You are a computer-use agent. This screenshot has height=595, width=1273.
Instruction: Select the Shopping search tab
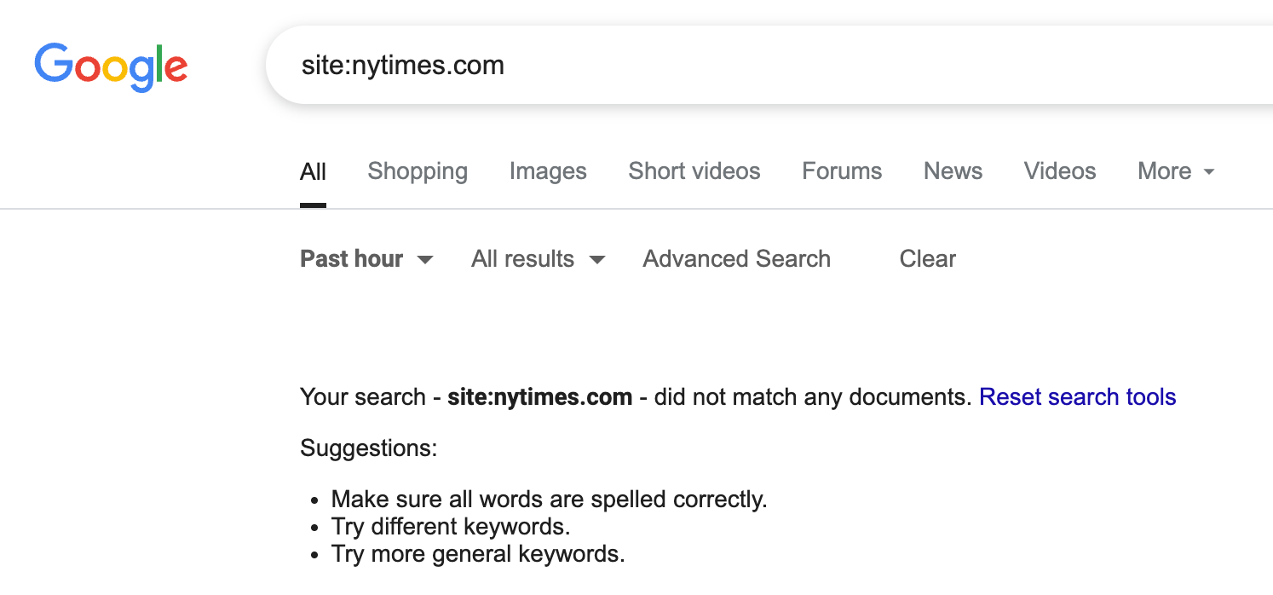[418, 170]
